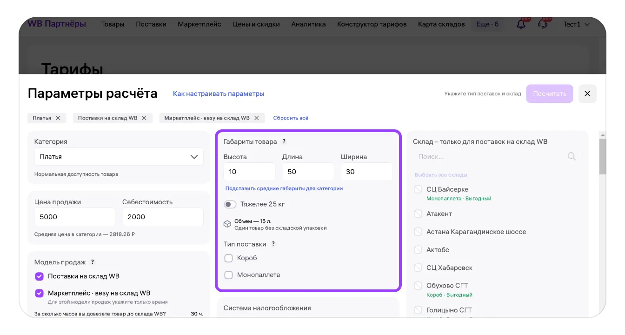Remove the Поставки на склад WB chip
625x335 pixels.
[x=144, y=118]
